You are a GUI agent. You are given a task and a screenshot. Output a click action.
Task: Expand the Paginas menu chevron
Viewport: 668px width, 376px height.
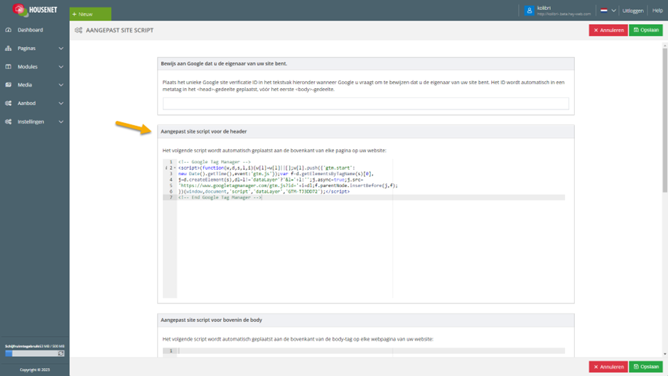(x=61, y=48)
